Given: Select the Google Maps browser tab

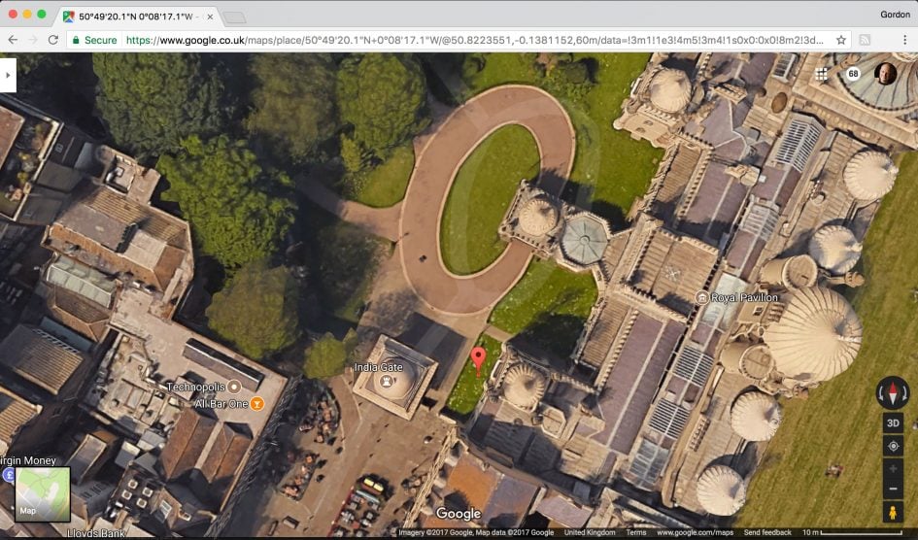Looking at the screenshot, I should (136, 17).
